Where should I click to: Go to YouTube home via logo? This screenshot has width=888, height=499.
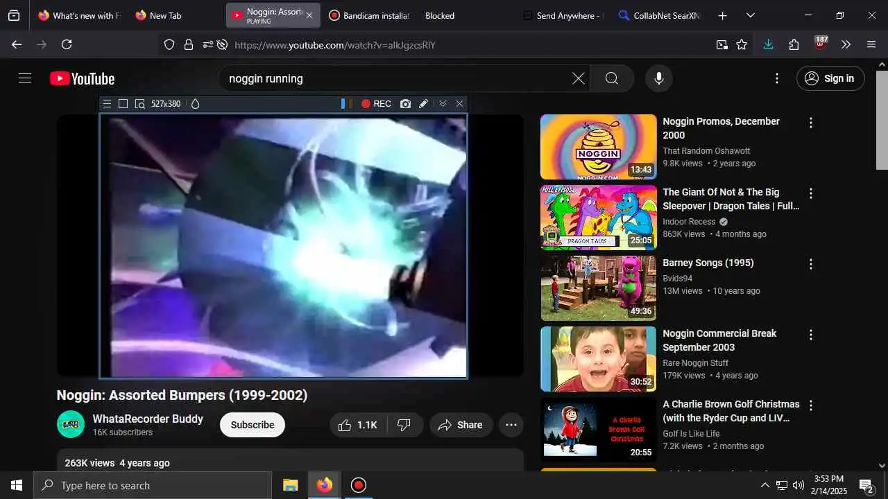click(x=82, y=79)
